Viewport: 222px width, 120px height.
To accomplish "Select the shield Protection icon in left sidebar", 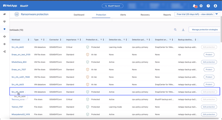I will (x=4, y=29).
